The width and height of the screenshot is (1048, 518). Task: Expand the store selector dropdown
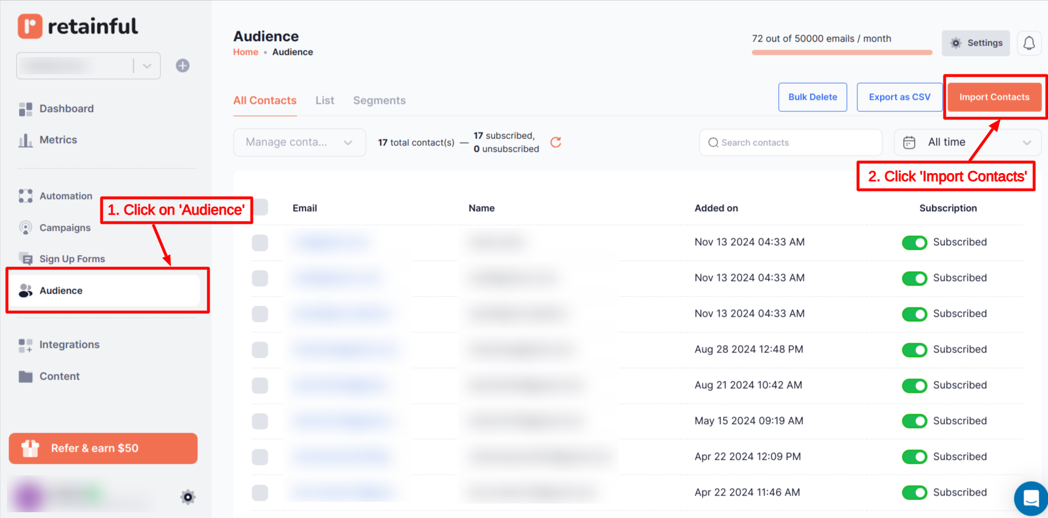point(147,66)
